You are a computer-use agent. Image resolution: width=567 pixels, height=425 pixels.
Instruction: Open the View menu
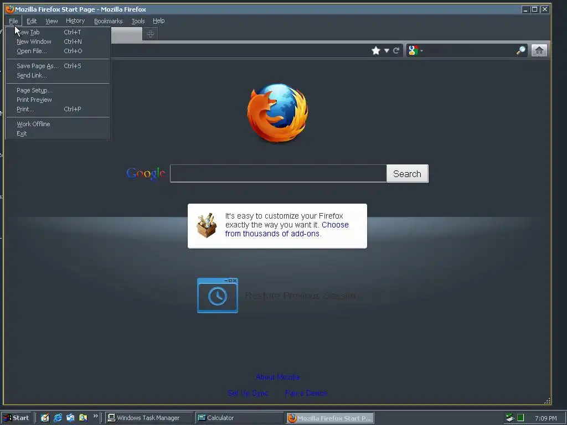pos(51,21)
